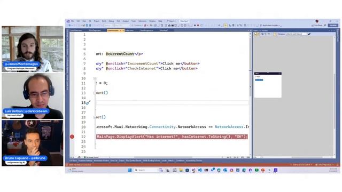Image resolution: width=342 pixels, height=192 pixels.
Task: Open the Application Insights dropdown
Action: tap(270, 26)
